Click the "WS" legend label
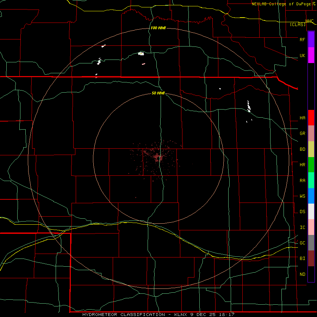Viewport: 317px width, 317px height. click(x=302, y=196)
